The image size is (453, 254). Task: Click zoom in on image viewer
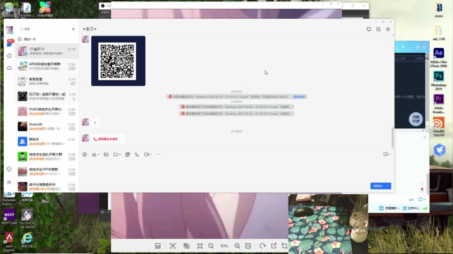pos(237,246)
